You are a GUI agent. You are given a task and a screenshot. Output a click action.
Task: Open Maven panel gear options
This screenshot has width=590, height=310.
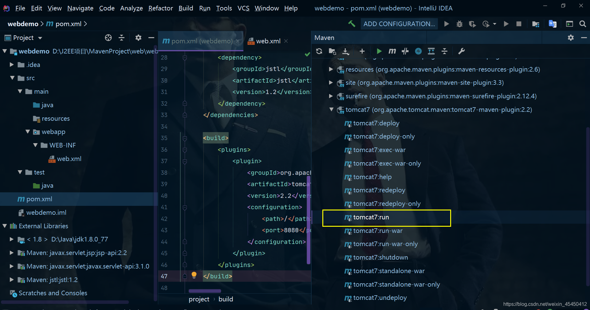click(571, 37)
